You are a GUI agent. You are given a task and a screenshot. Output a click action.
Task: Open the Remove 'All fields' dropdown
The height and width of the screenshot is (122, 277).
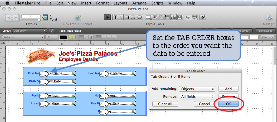(197, 97)
